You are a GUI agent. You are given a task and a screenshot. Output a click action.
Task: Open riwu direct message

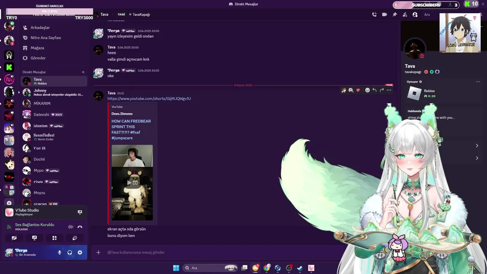(x=54, y=182)
